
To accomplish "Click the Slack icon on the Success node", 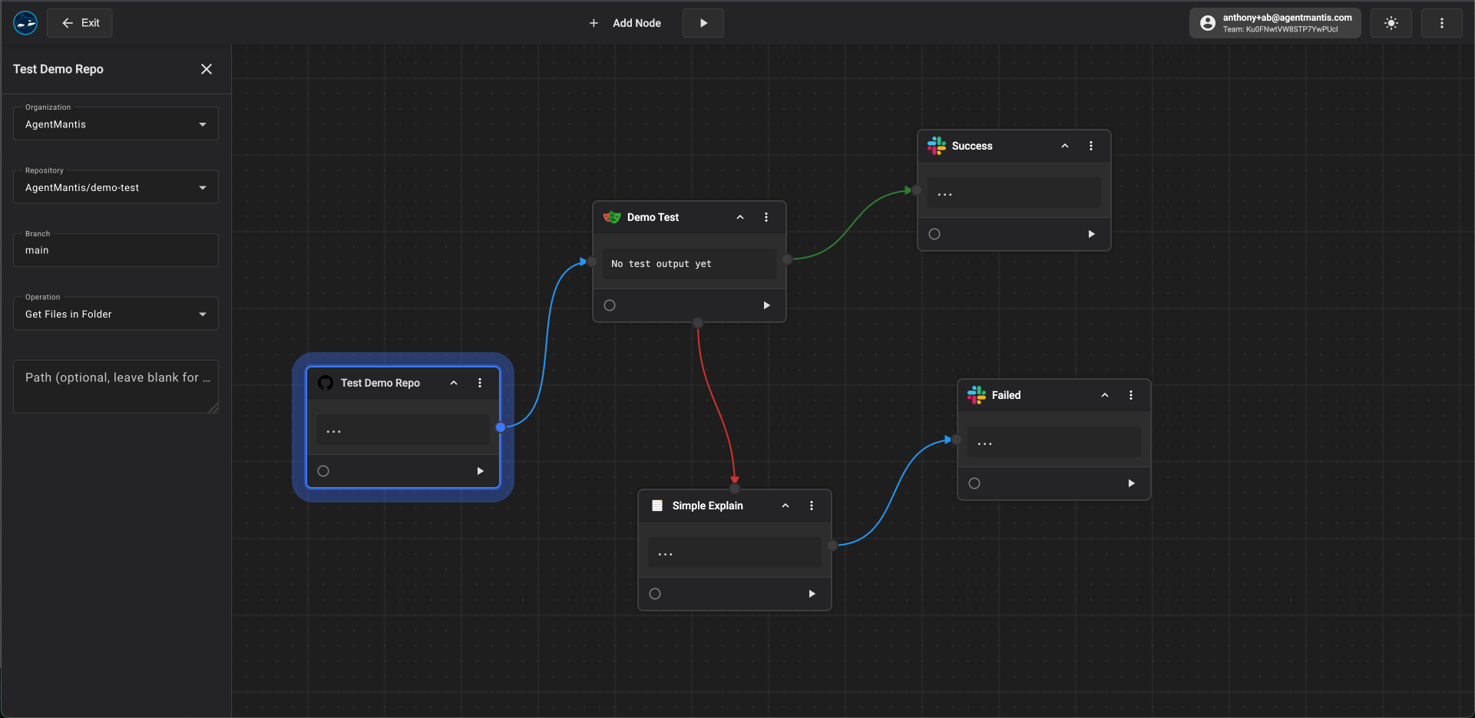I will pos(937,145).
